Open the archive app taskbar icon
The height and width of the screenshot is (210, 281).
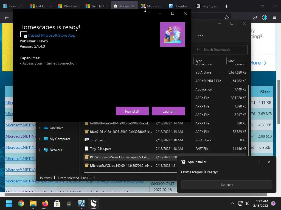tap(69, 203)
